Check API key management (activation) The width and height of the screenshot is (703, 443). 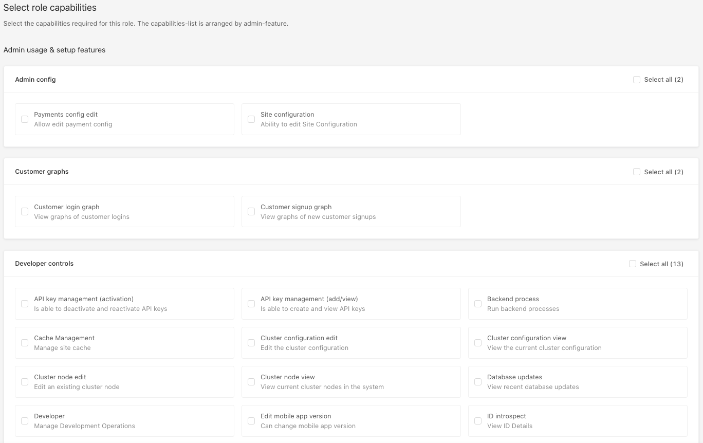(x=25, y=304)
